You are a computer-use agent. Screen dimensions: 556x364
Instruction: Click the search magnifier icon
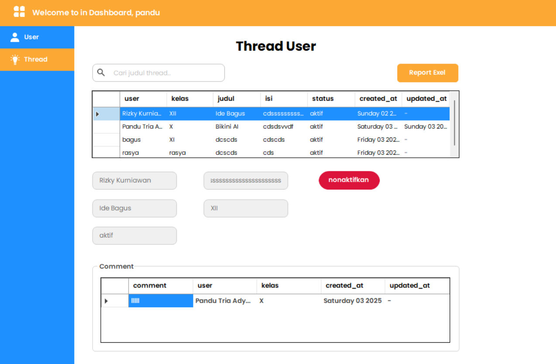[101, 73]
